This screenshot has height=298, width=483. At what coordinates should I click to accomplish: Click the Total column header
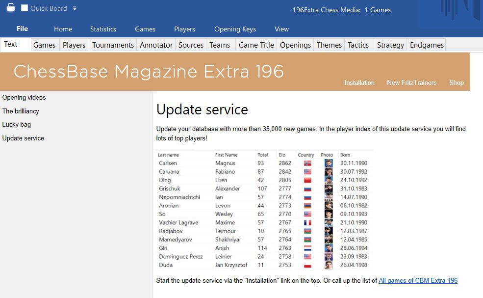click(263, 155)
